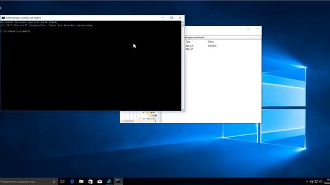The image size is (330, 185).
Task: Minimize the Command Prompt window
Action: click(163, 18)
